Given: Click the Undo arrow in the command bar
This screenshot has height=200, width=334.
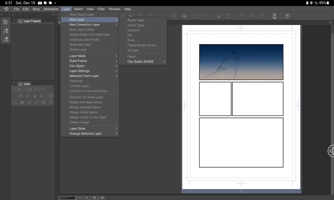Looking at the screenshot, I should (x=140, y=16).
